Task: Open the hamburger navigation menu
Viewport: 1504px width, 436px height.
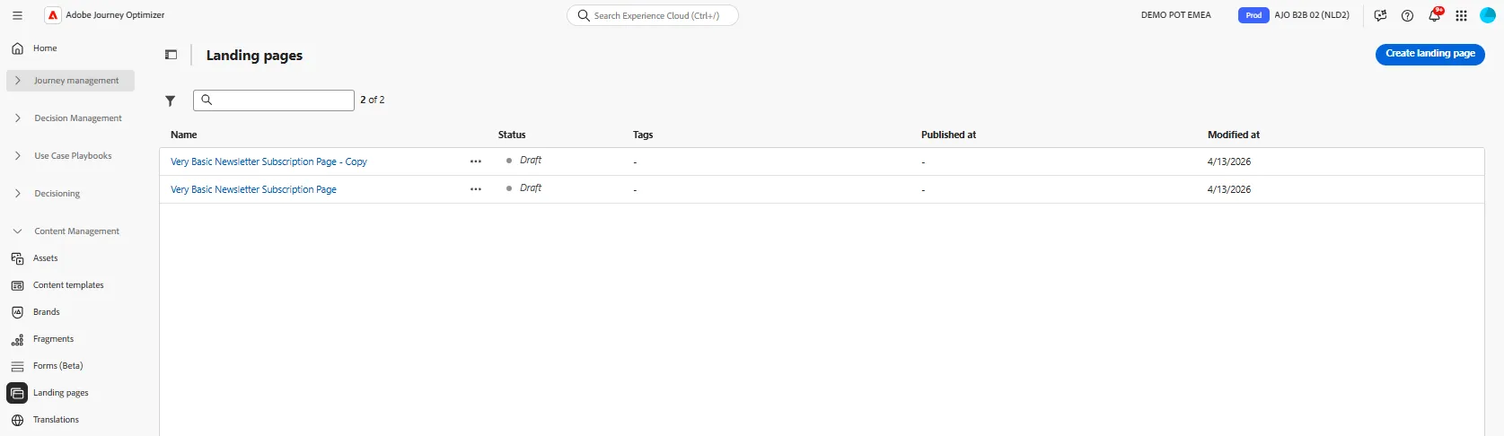Action: pos(17,15)
